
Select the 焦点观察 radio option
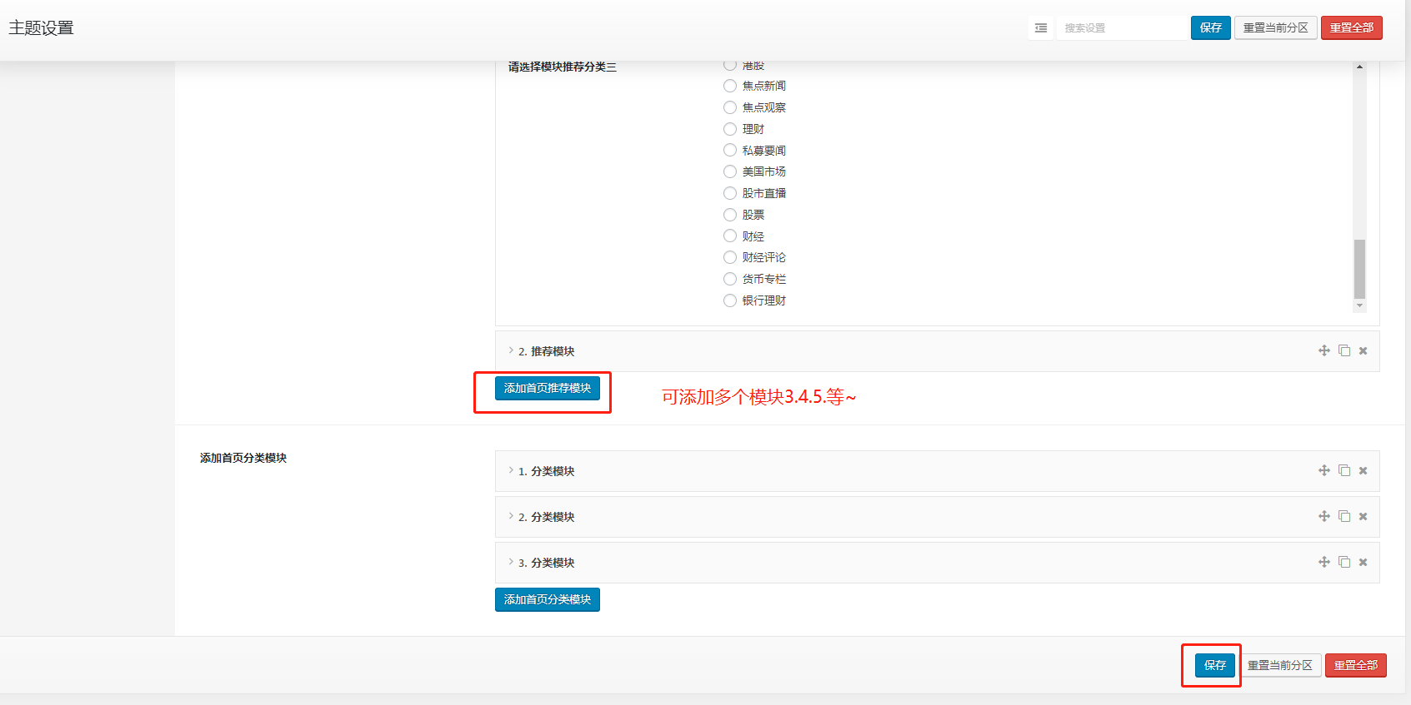730,107
